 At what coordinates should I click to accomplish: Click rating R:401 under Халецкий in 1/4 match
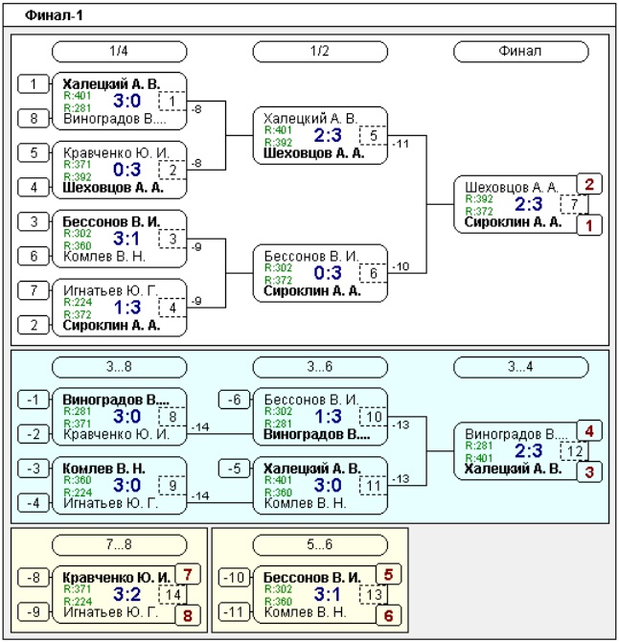pos(78,96)
